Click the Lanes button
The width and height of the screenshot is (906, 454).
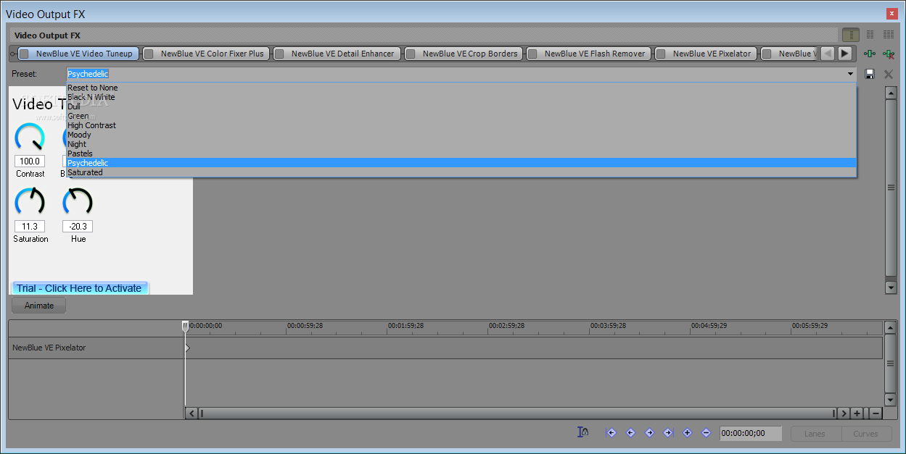[815, 434]
